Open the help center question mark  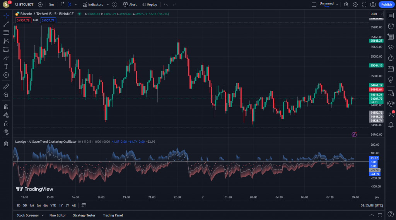coord(391,215)
